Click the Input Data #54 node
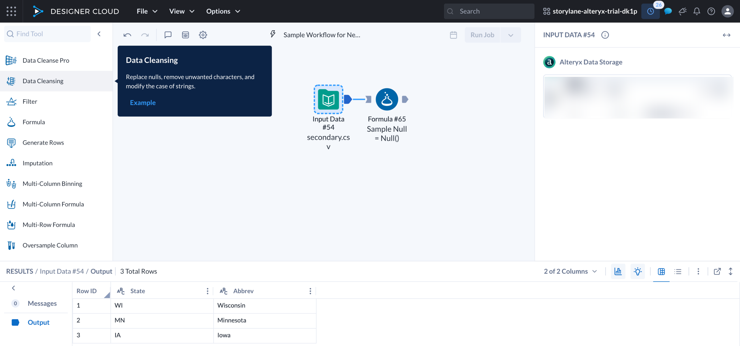The width and height of the screenshot is (740, 346). 328,99
